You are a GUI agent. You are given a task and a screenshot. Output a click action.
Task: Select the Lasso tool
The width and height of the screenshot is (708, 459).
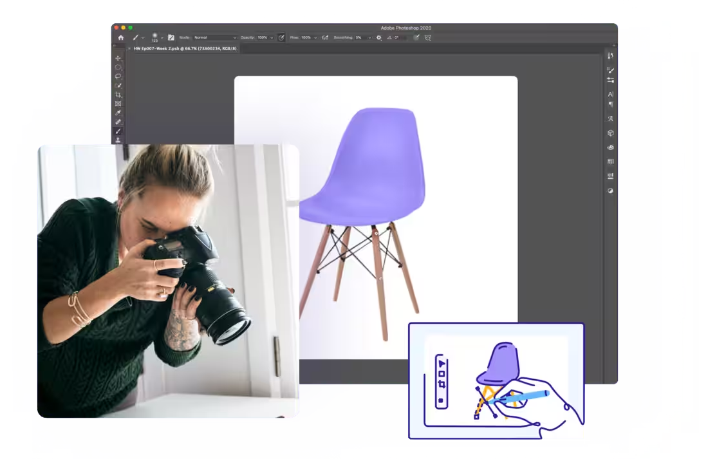tap(118, 76)
